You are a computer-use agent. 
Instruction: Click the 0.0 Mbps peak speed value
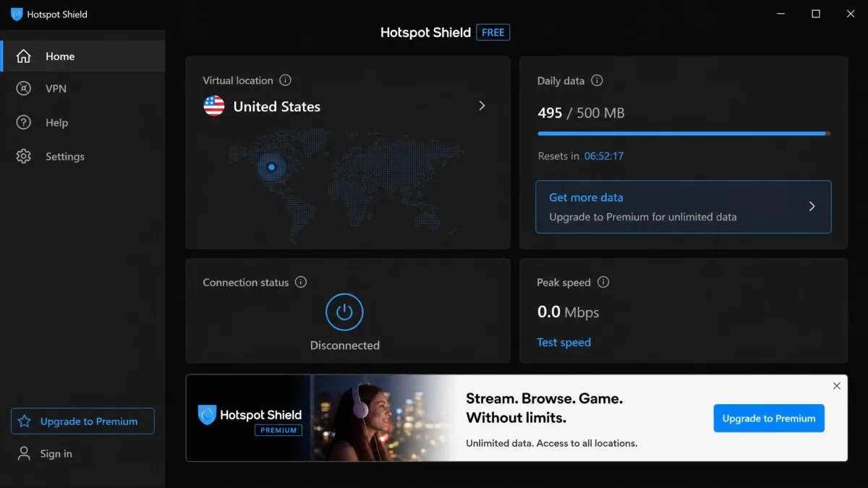pyautogui.click(x=568, y=312)
